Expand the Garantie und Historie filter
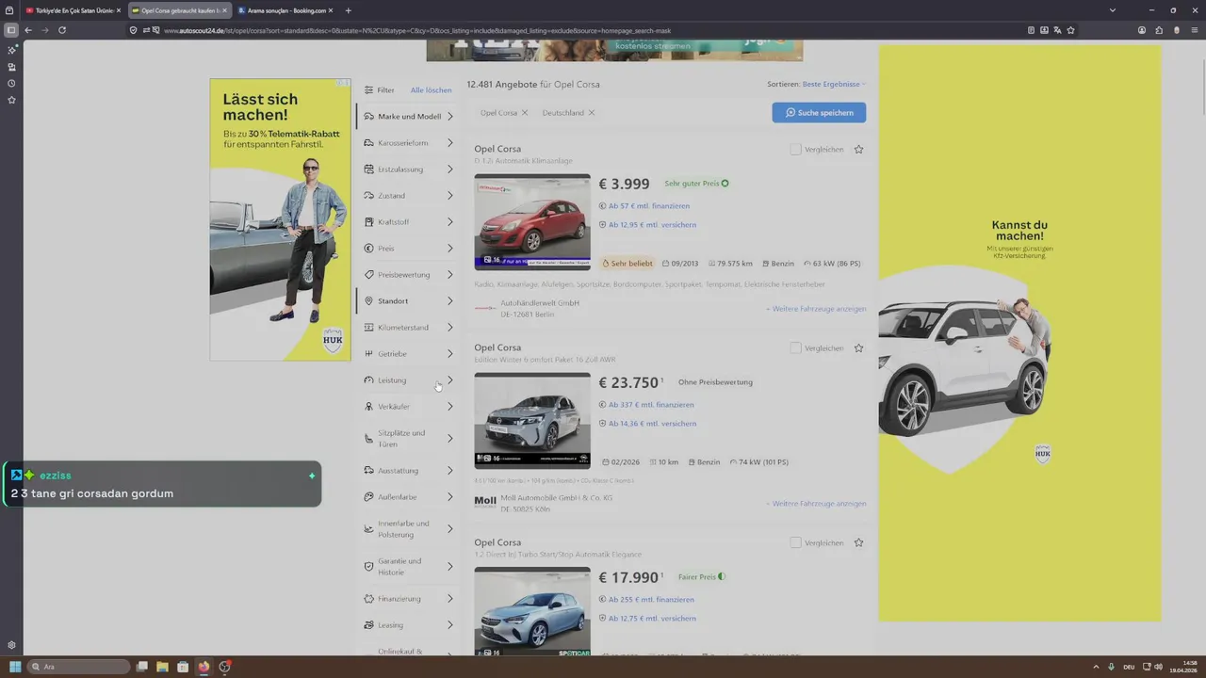Screen dimensions: 1206x678 click(x=408, y=567)
